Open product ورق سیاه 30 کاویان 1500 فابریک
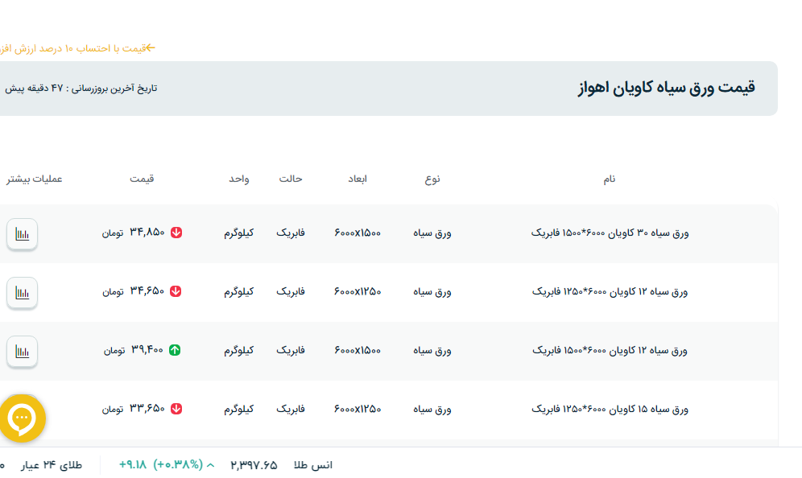Viewport: 802px width, 478px height. coord(610,233)
